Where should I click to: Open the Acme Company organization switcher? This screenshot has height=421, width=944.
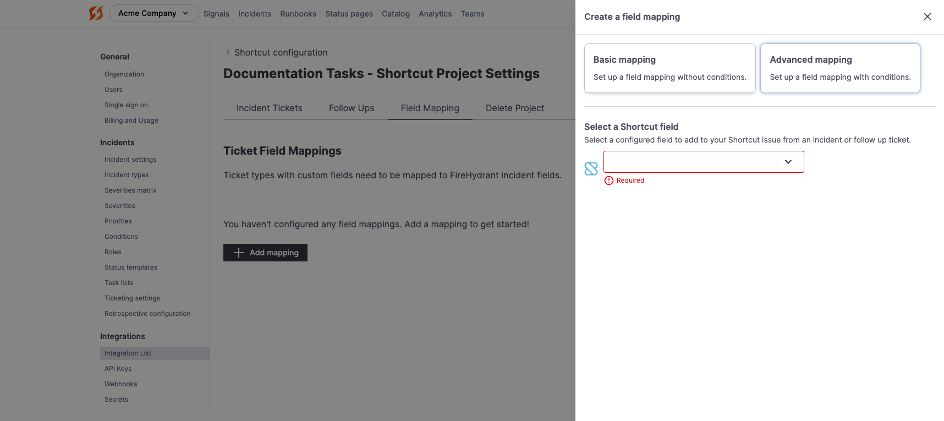(154, 13)
